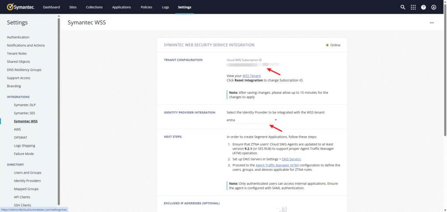Click the Symantec logo
The height and width of the screenshot is (212, 447).
20,7
